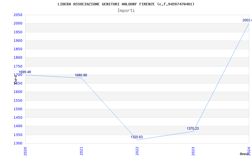
Task: Click the 2000 y-axis value
Action: [x=18, y=23]
